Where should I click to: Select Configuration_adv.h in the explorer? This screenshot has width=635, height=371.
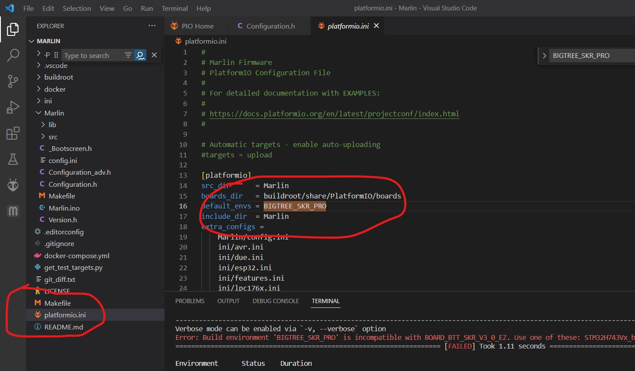tap(79, 172)
